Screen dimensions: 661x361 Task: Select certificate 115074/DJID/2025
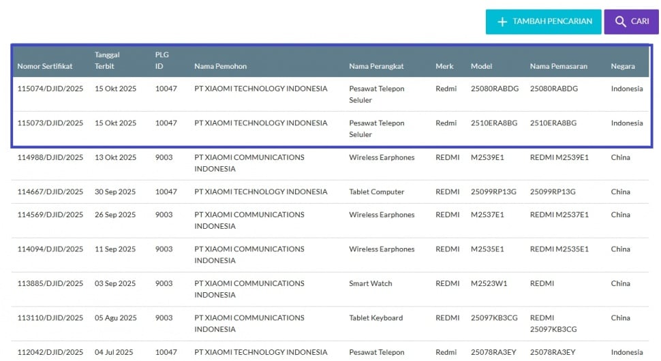(50, 89)
